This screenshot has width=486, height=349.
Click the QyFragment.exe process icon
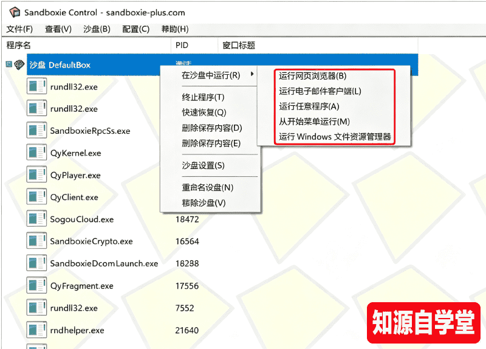(36, 285)
